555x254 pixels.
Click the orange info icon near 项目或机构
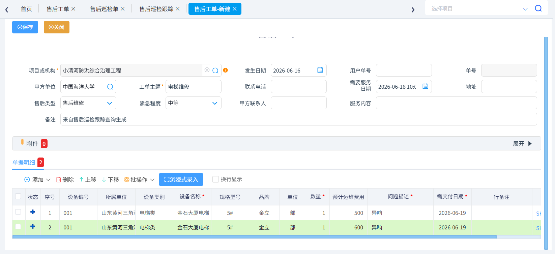coord(226,70)
